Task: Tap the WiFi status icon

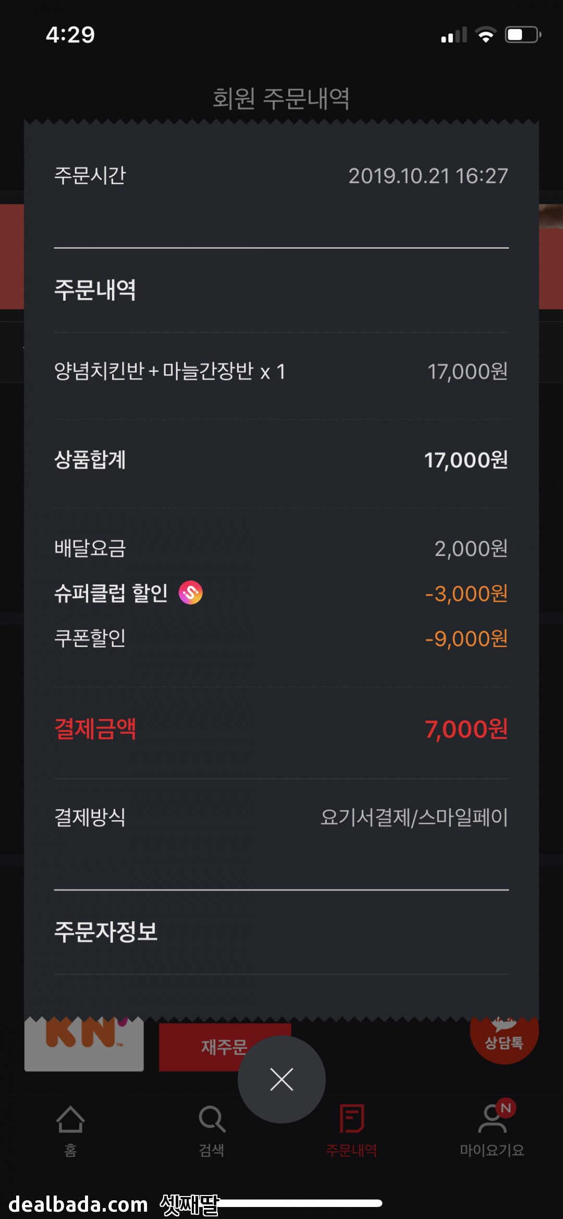Action: pos(486,35)
